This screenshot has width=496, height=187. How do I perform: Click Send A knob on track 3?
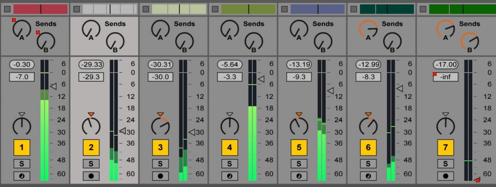[160, 29]
